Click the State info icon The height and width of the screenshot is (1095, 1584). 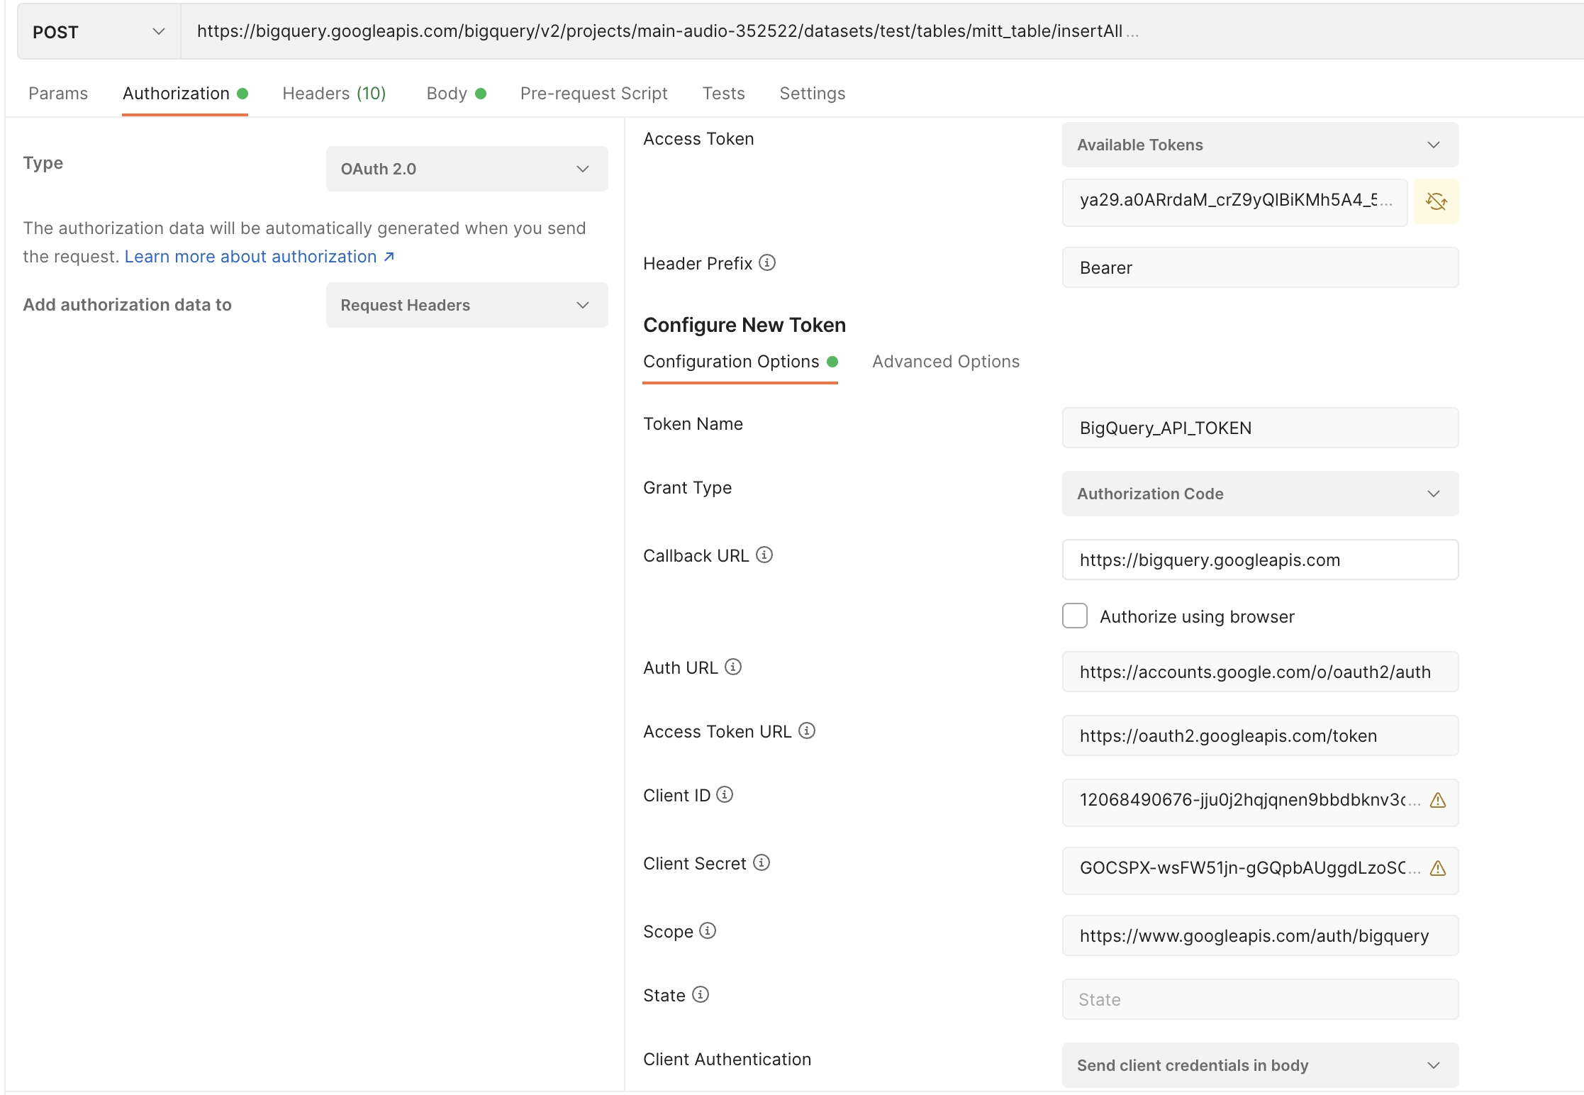pos(700,994)
